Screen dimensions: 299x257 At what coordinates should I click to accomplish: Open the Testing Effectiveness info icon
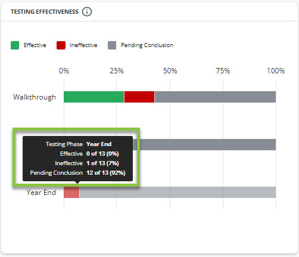[x=87, y=12]
